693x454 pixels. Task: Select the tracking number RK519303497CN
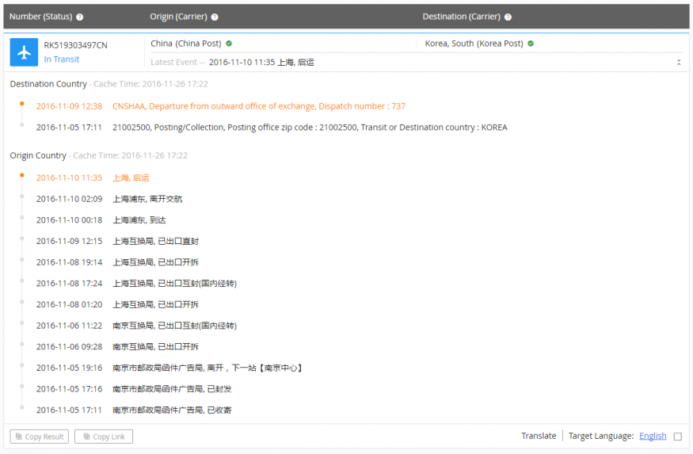75,45
